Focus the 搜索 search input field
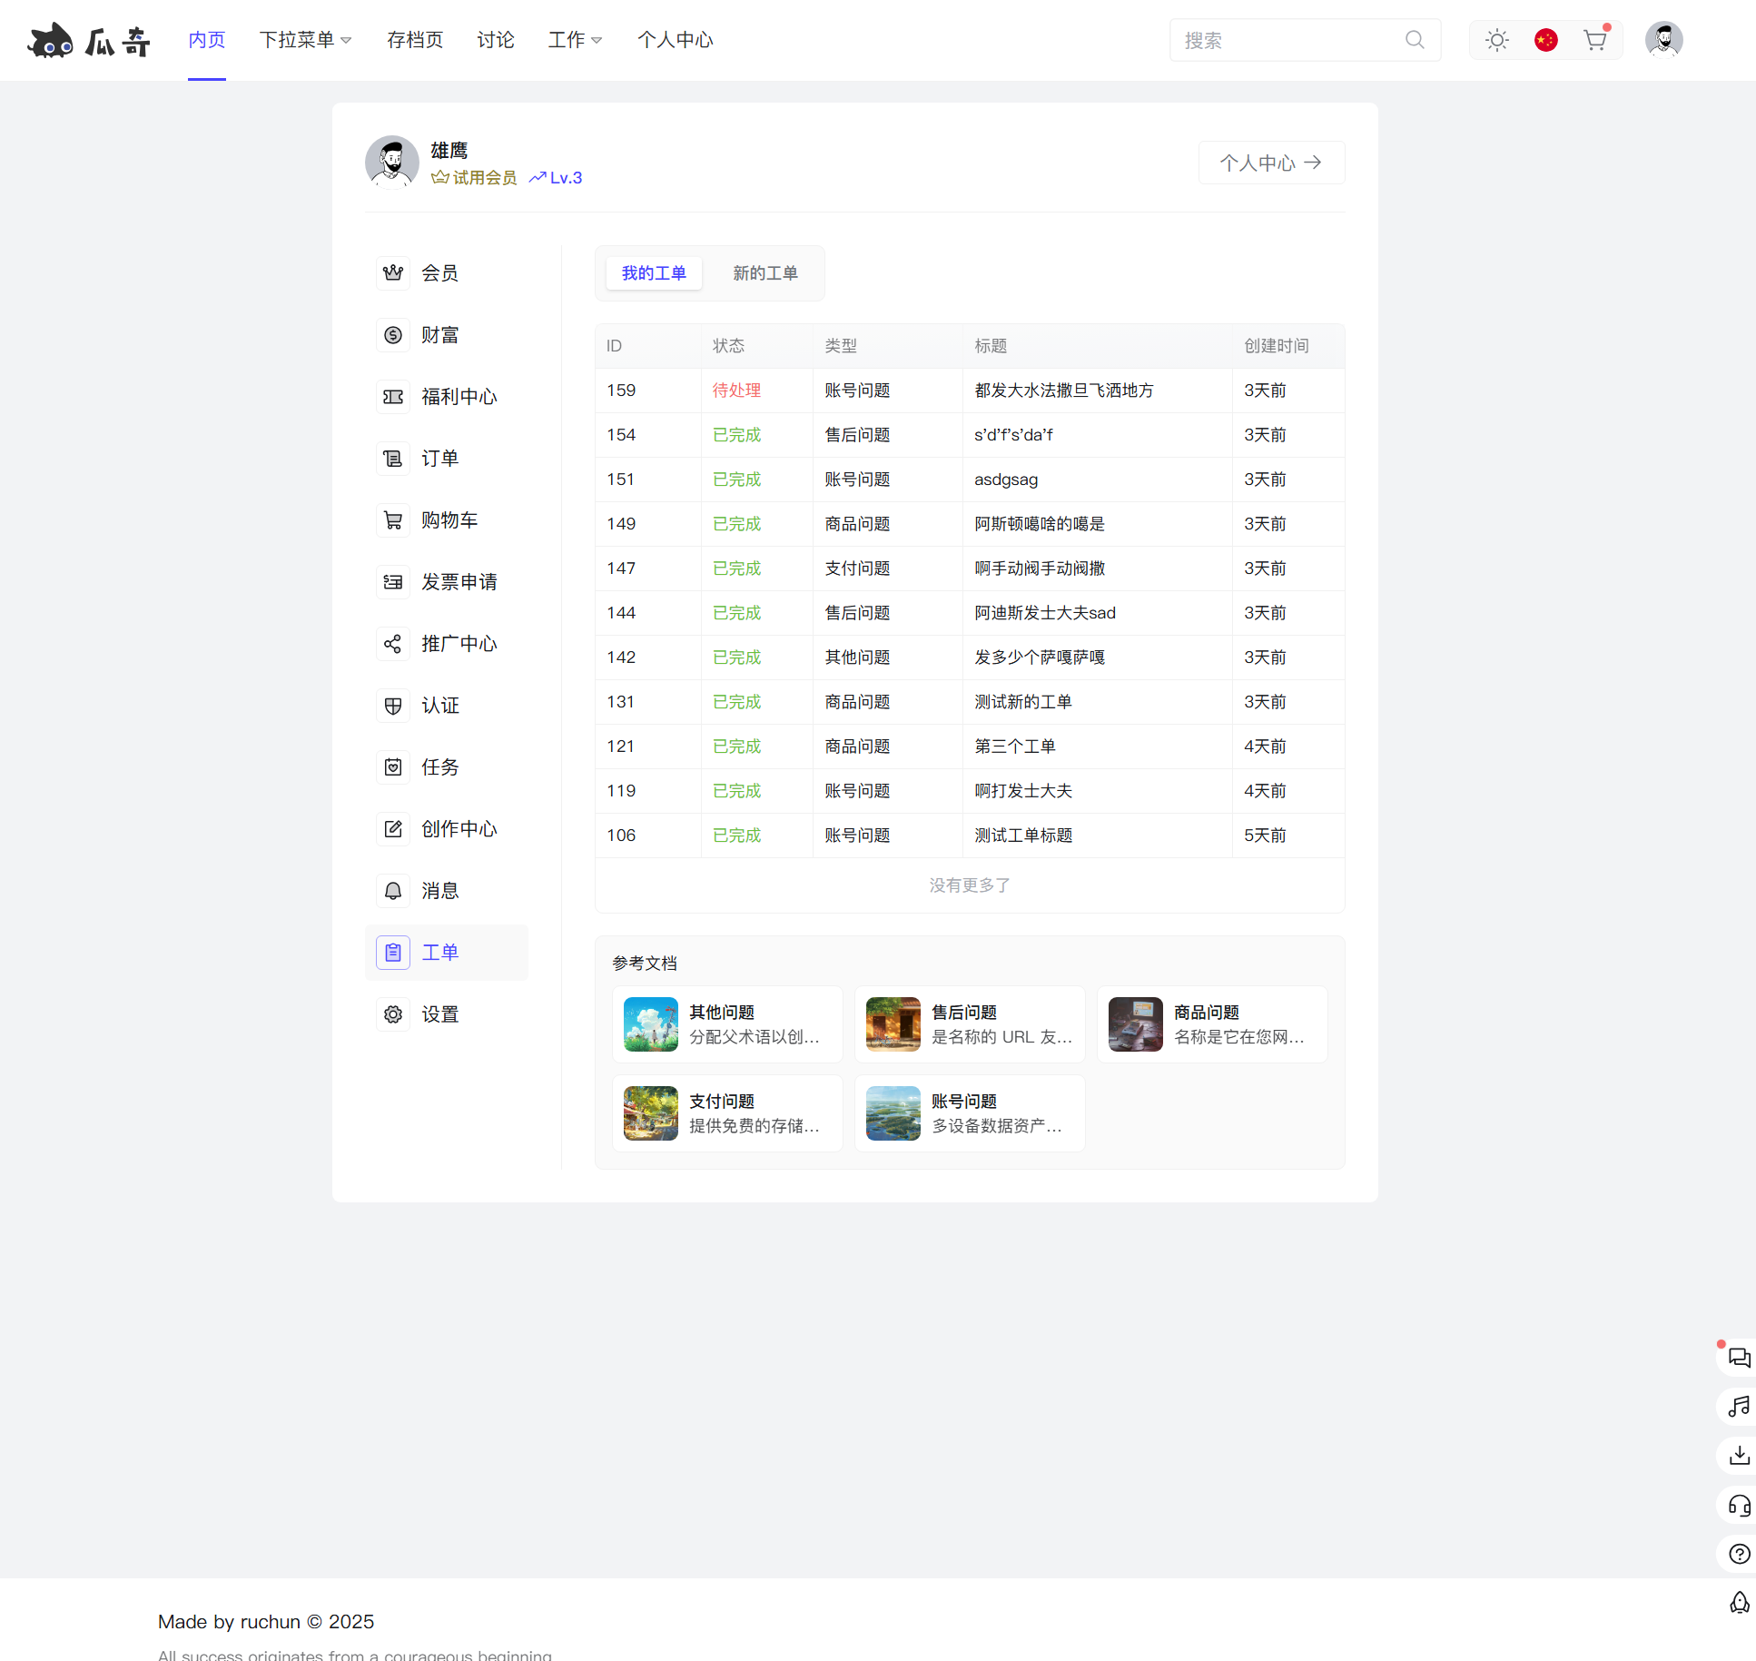Screen dimensions: 1756x1661 (1306, 40)
